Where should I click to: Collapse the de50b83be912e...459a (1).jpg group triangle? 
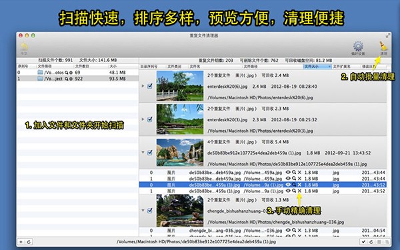click(143, 153)
